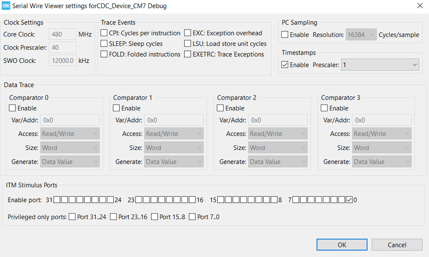Click Comparator 1 Var/Addr field

coord(174,120)
